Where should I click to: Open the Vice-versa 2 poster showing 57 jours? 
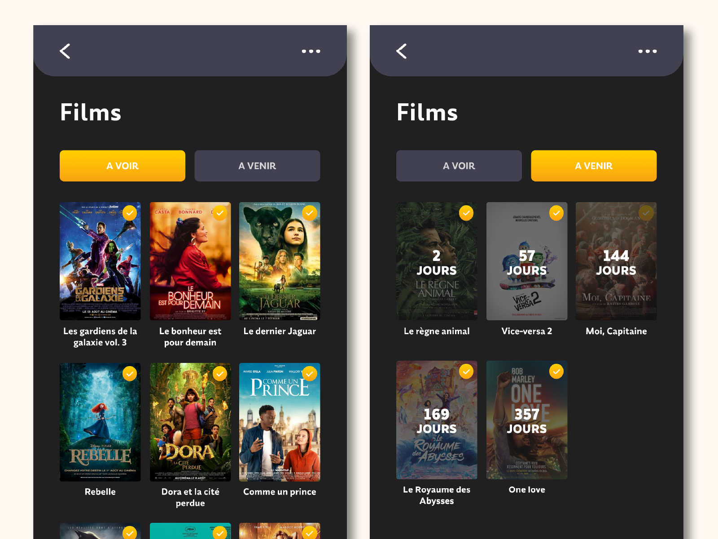pos(527,261)
